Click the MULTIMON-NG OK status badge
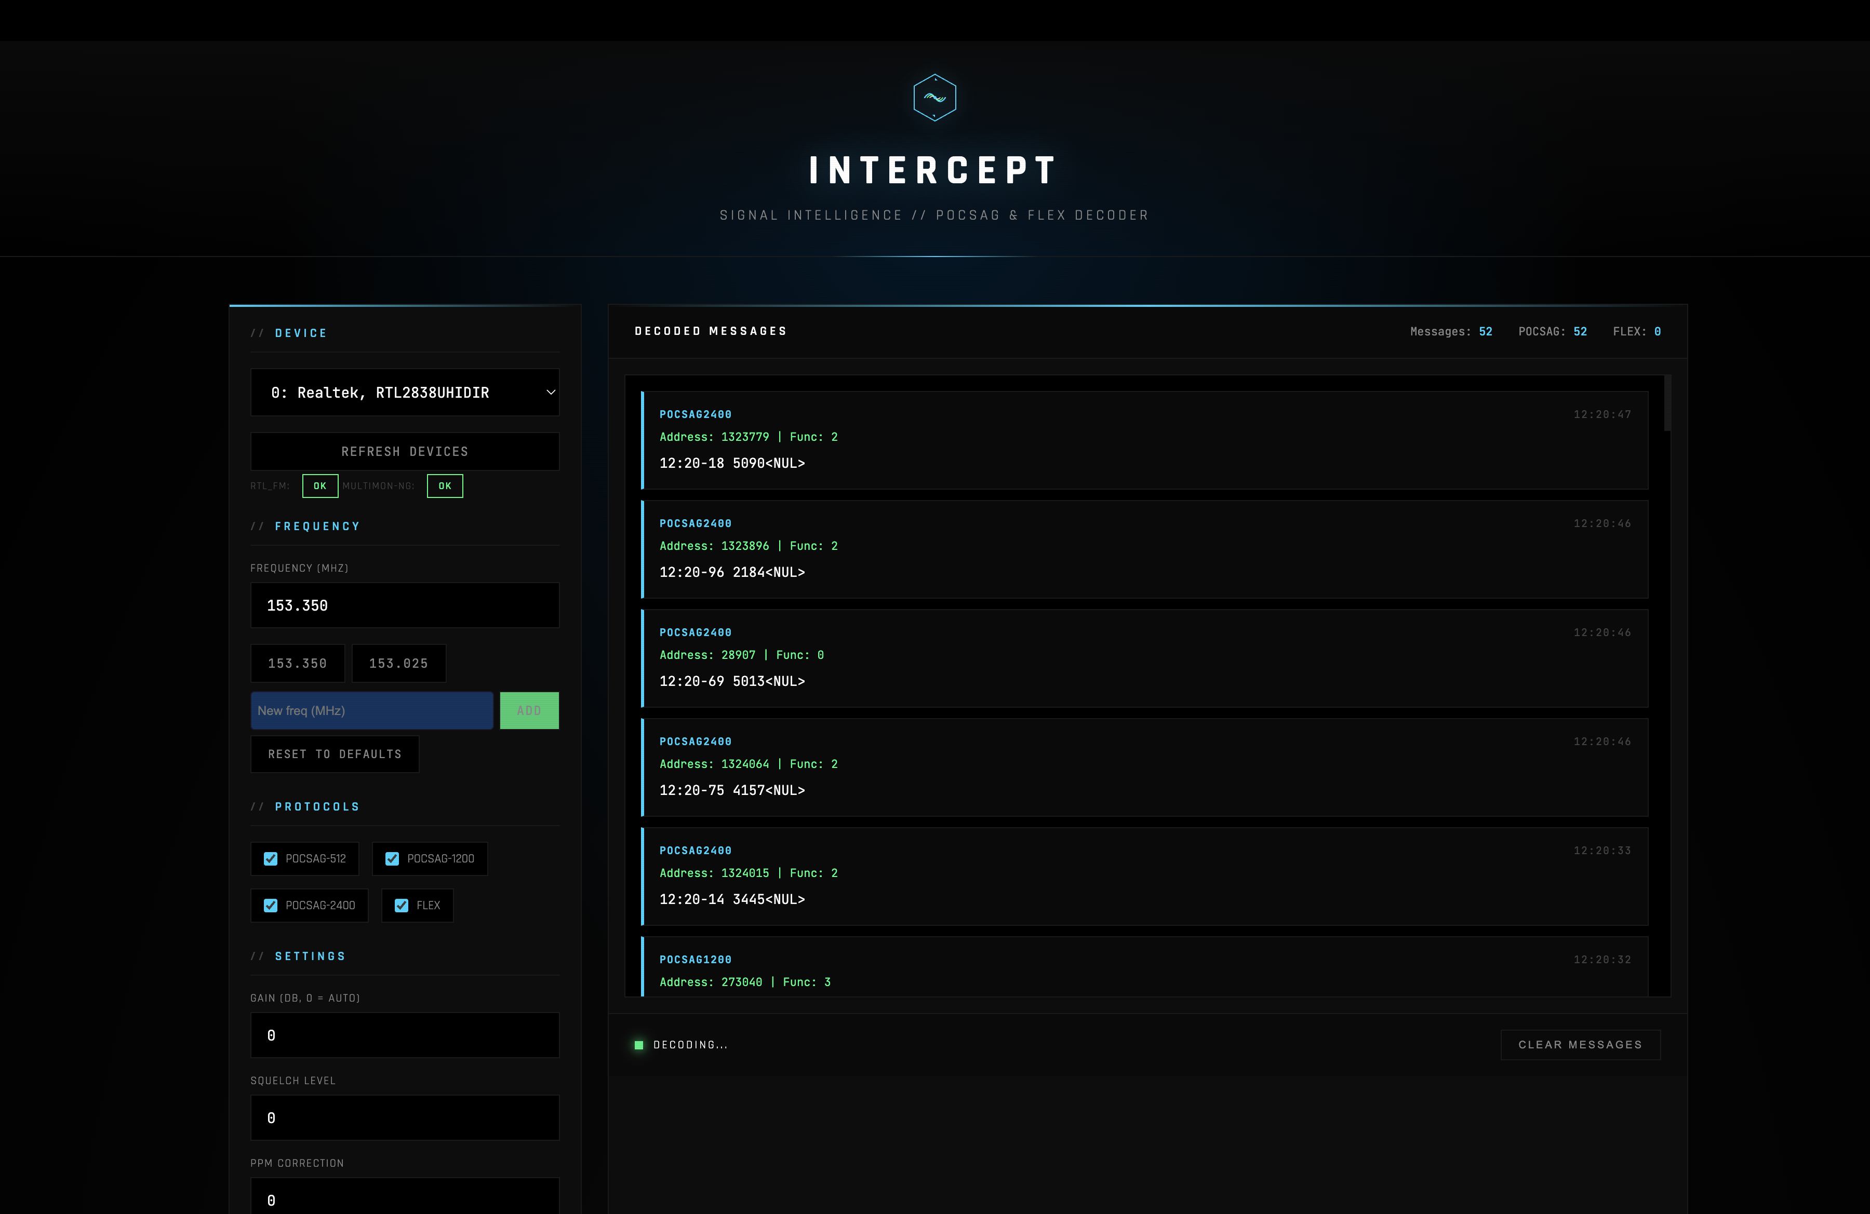The width and height of the screenshot is (1870, 1214). pos(445,485)
